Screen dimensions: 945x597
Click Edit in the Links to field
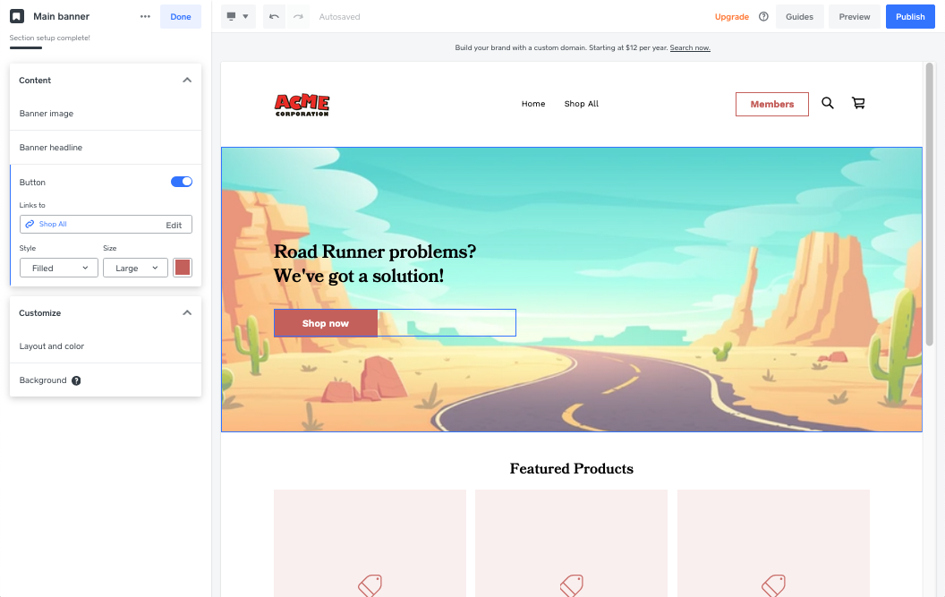pyautogui.click(x=174, y=225)
